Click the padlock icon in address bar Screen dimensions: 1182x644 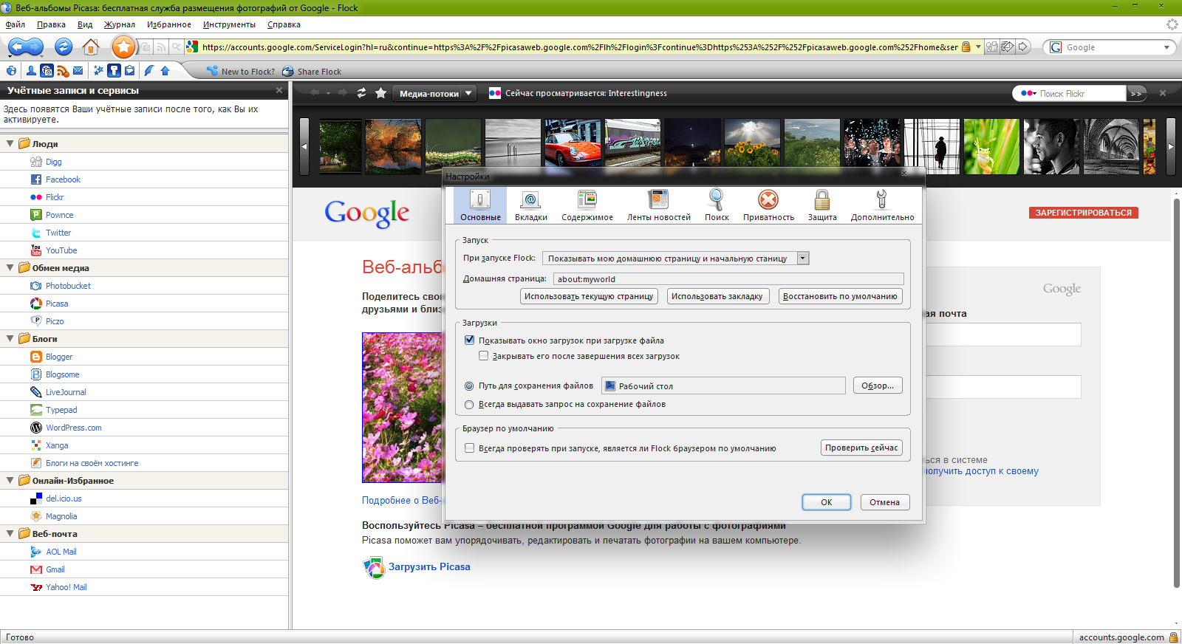click(966, 47)
